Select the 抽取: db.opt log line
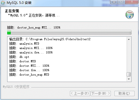The width and height of the screenshot is (139, 100). [19, 57]
